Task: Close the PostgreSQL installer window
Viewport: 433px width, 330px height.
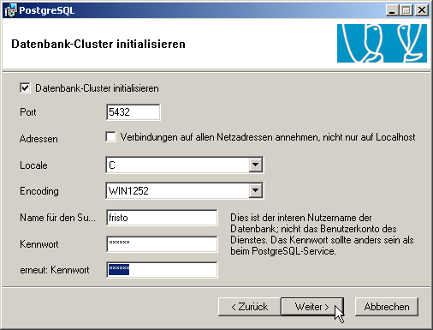Action: [422, 10]
